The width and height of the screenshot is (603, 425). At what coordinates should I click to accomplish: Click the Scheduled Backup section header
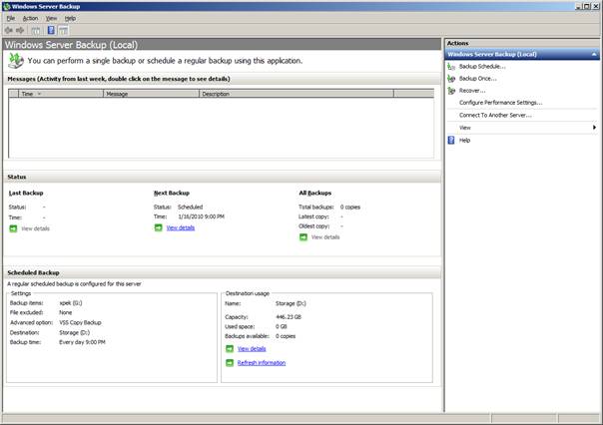(x=223, y=272)
